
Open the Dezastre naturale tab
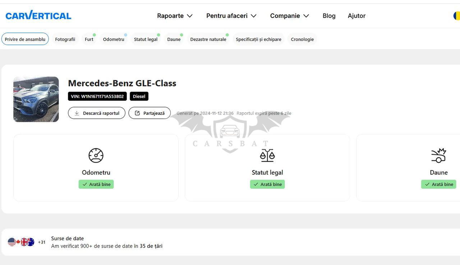[208, 39]
